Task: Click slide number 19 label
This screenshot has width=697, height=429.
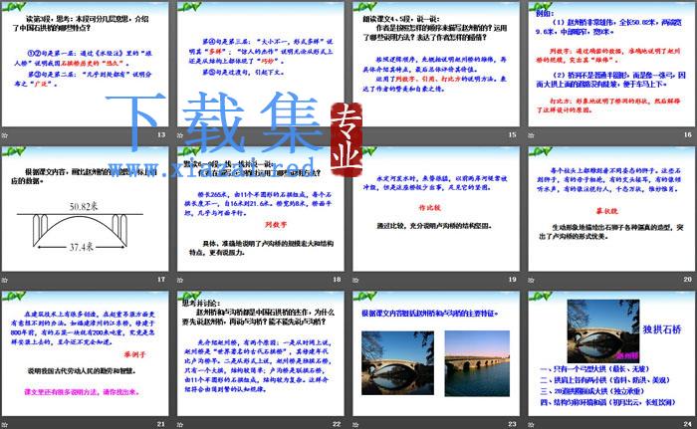Action: pyautogui.click(x=512, y=279)
